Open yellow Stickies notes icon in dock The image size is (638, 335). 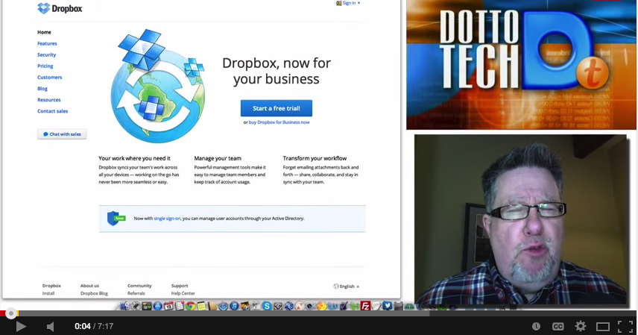201,306
